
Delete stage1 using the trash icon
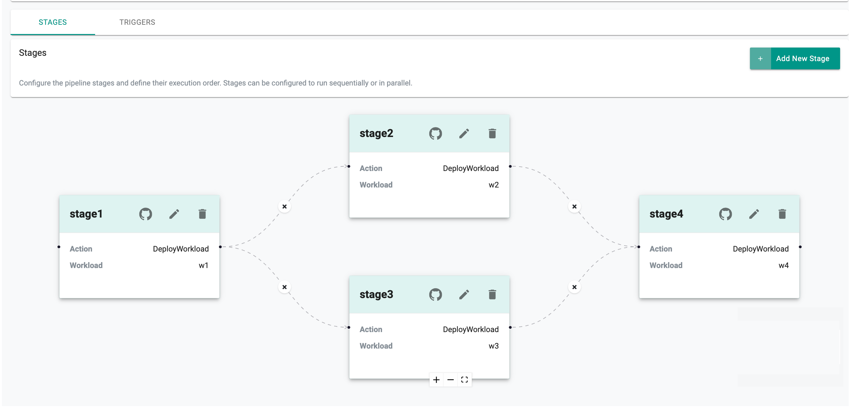[202, 214]
